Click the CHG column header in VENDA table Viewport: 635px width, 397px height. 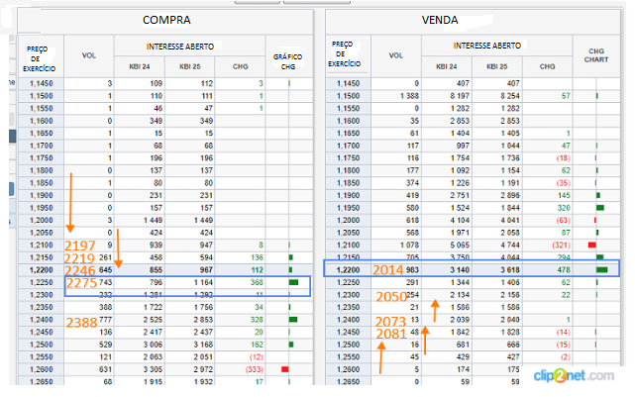click(548, 66)
